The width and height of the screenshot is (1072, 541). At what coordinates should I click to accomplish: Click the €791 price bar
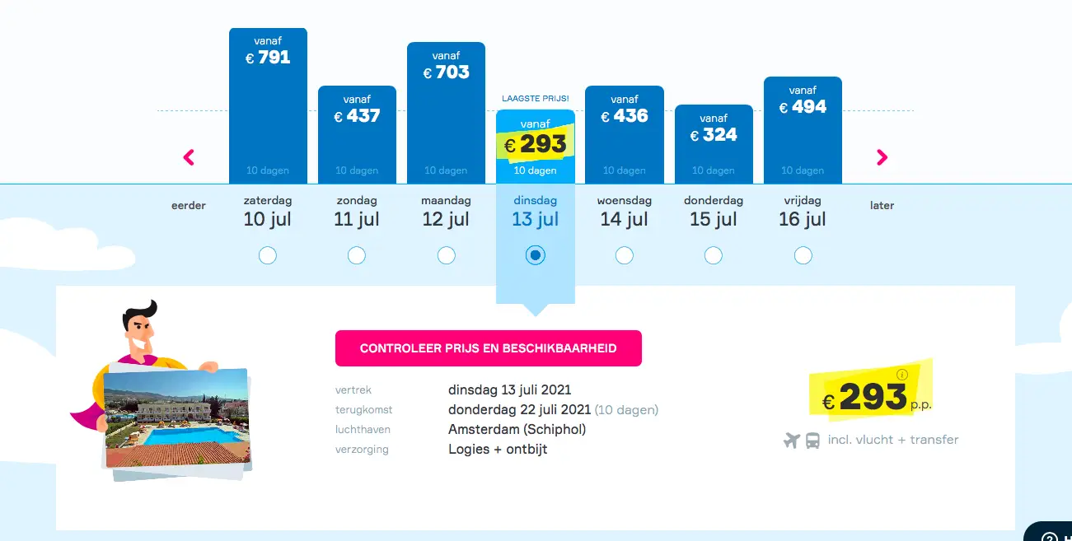pos(268,105)
